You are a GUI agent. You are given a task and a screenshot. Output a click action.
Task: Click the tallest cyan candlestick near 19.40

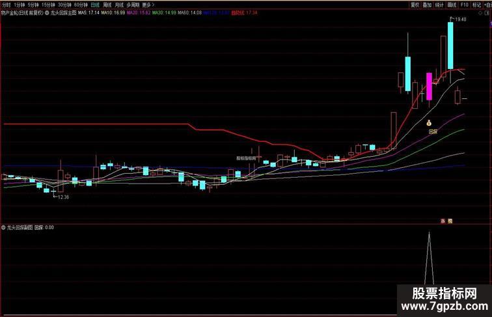click(x=450, y=46)
